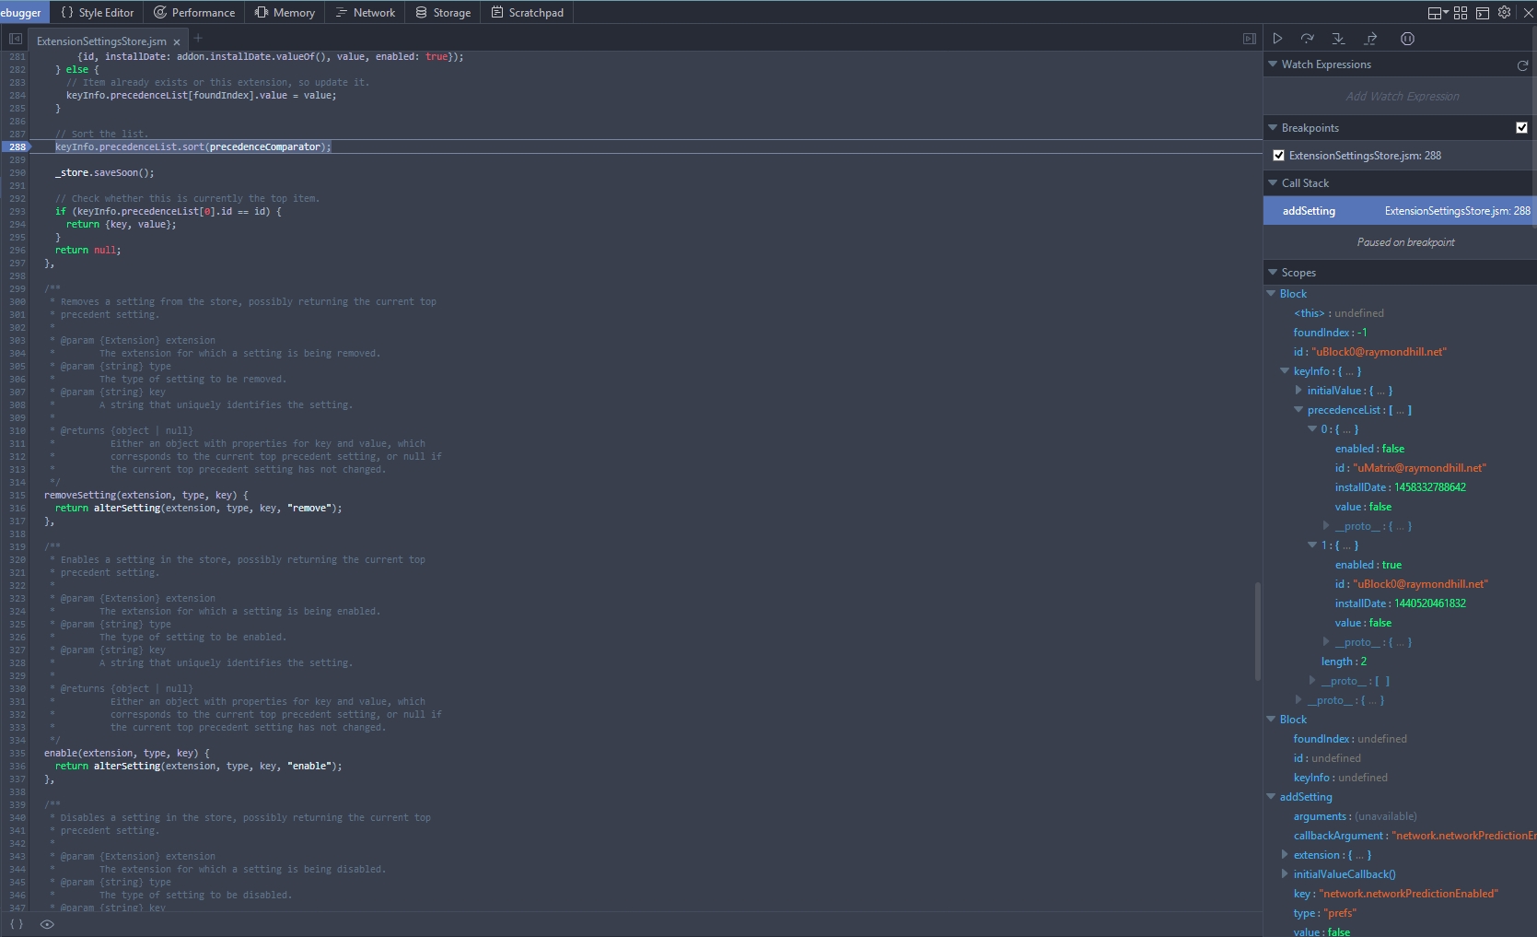Disable the breakpoint at ExtensionSettingsStore.jsm:288
Viewport: 1537px width, 937px height.
tap(1278, 155)
